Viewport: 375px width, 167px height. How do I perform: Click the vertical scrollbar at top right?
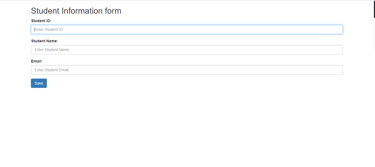373,8
